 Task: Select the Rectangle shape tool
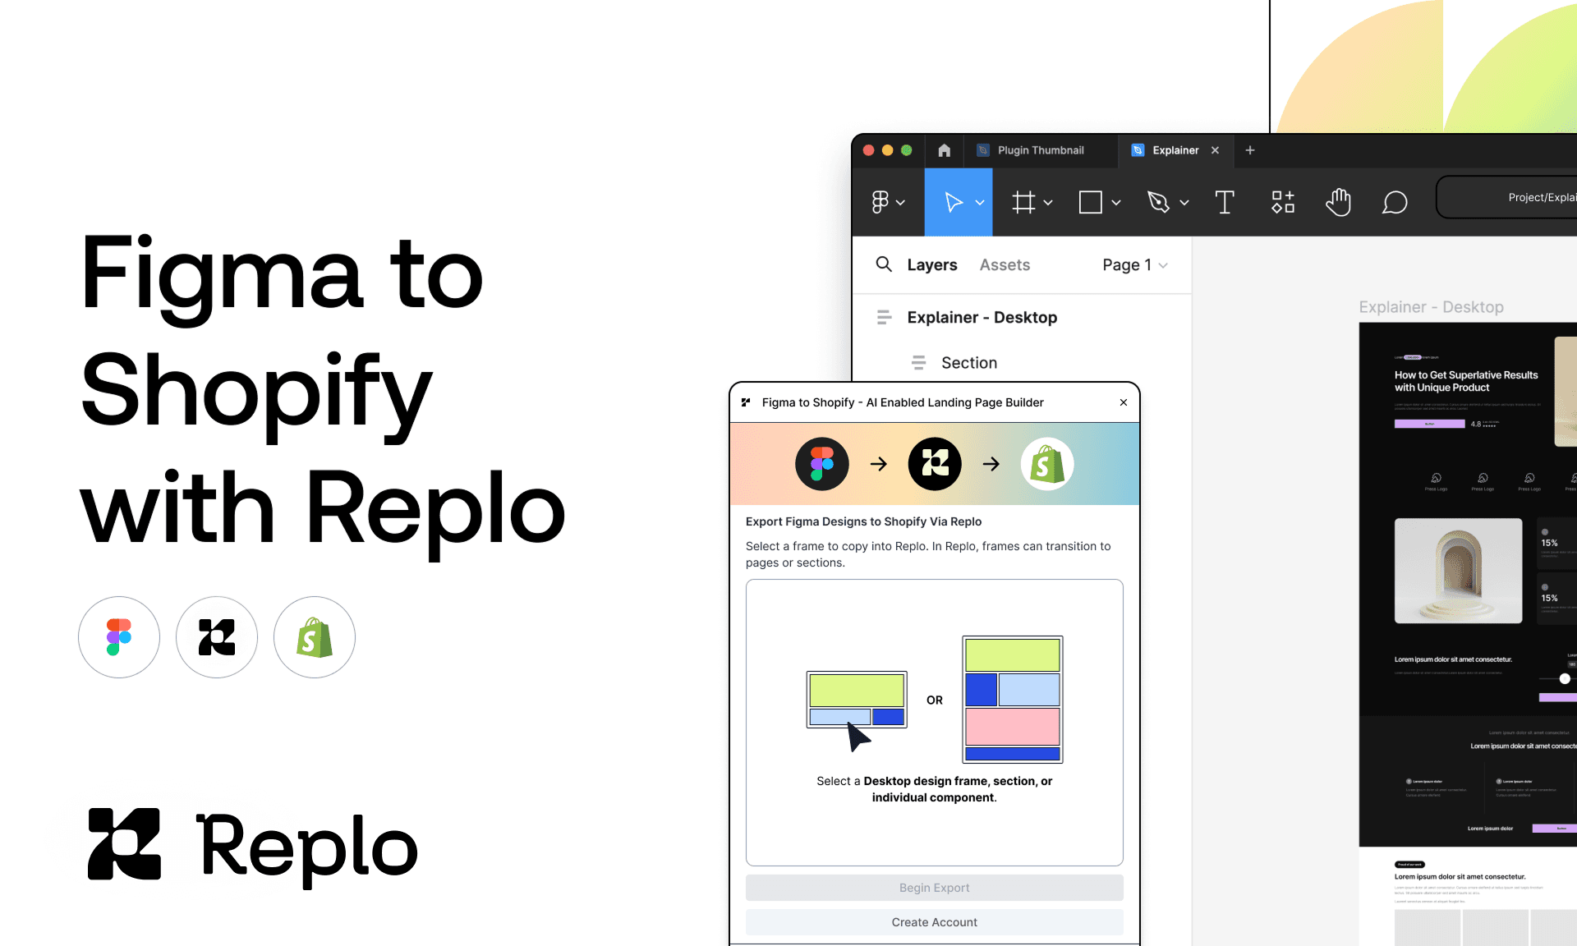[x=1090, y=202]
